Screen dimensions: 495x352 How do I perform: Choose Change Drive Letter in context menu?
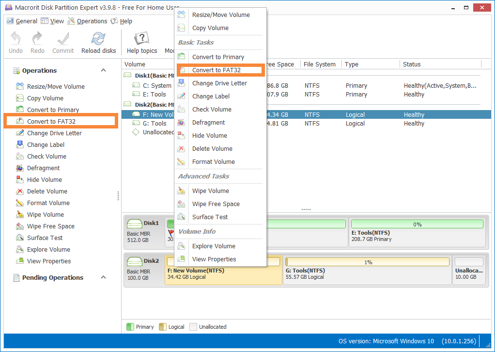(221, 83)
